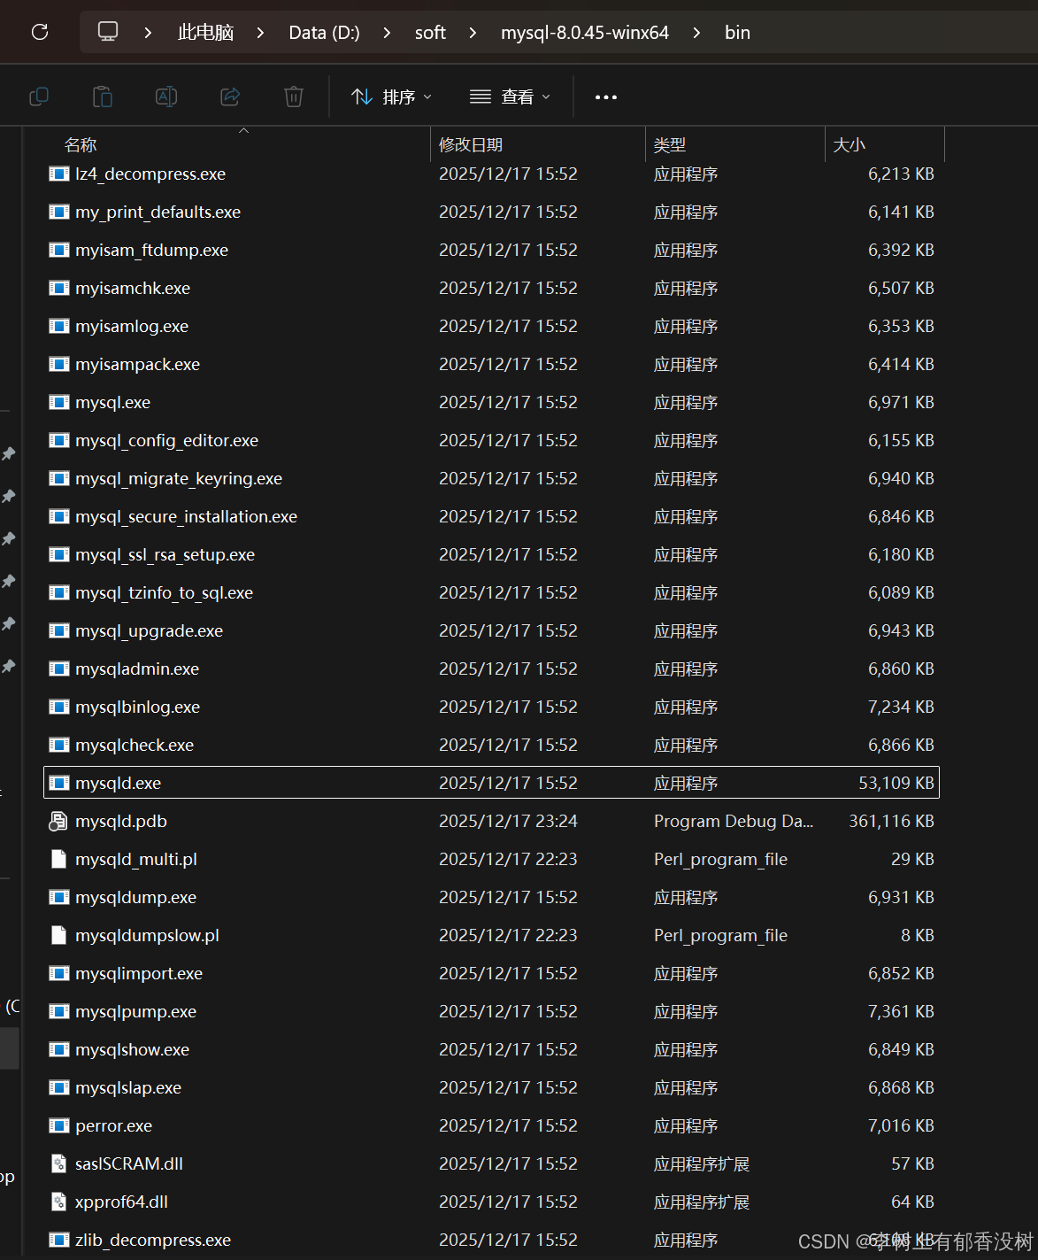The height and width of the screenshot is (1260, 1038).
Task: Select mysql_migrate_keyring.exe file name
Action: click(x=179, y=478)
